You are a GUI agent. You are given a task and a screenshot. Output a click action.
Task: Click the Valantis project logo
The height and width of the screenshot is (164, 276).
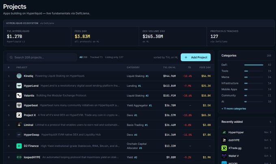point(19,96)
